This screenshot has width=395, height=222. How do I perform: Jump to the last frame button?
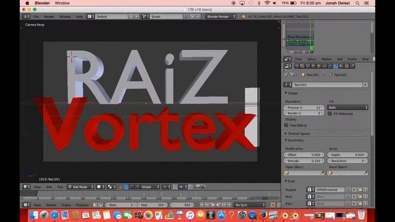[x=229, y=205]
